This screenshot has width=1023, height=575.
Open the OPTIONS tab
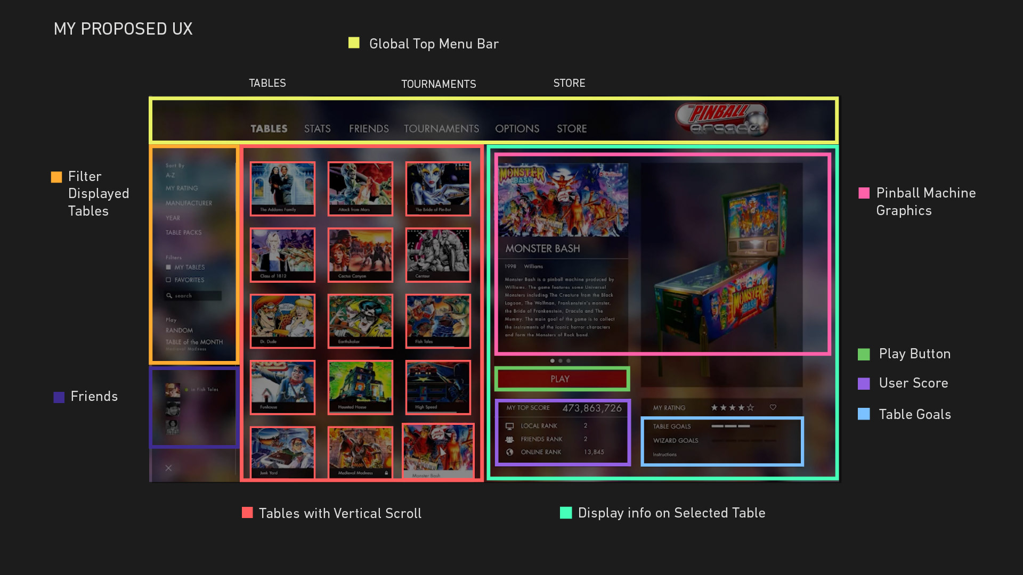[517, 129]
